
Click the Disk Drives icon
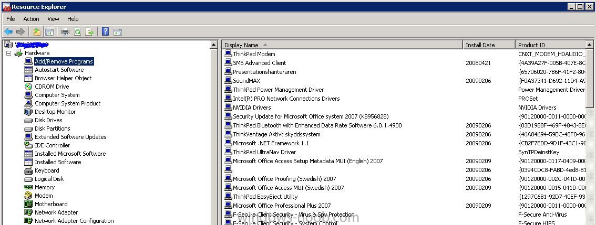pos(28,120)
